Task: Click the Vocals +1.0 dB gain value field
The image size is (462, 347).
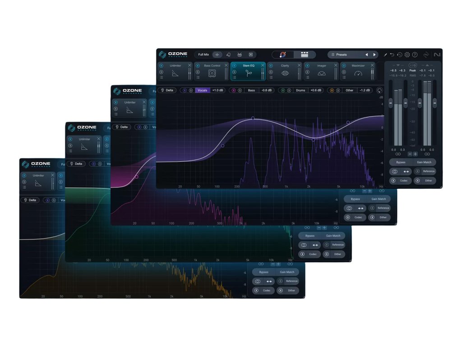Action: (x=217, y=90)
